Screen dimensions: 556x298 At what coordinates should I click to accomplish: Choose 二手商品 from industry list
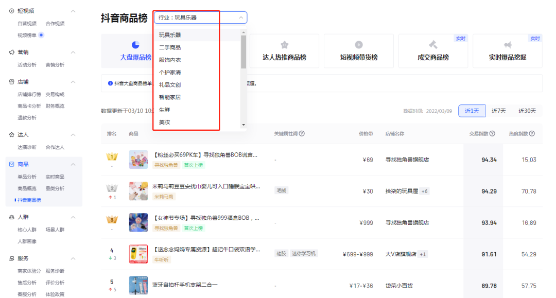pyautogui.click(x=197, y=47)
